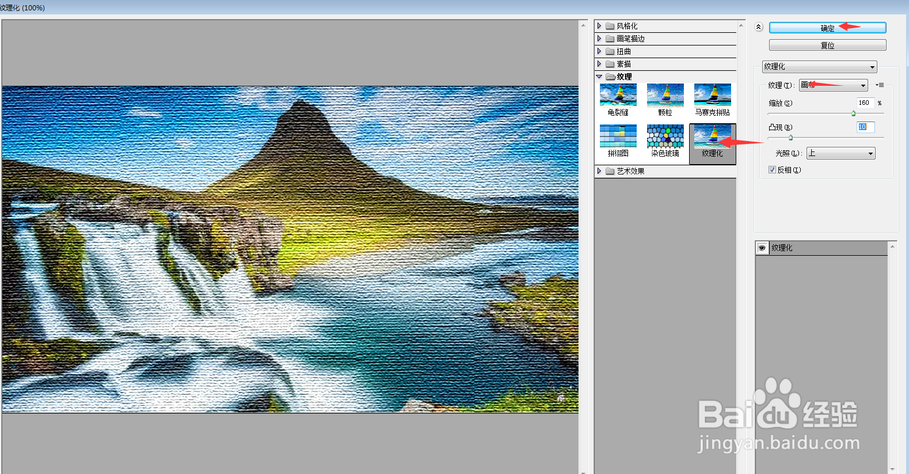Select the 染色玻璃 filter thumbnail

pos(665,136)
